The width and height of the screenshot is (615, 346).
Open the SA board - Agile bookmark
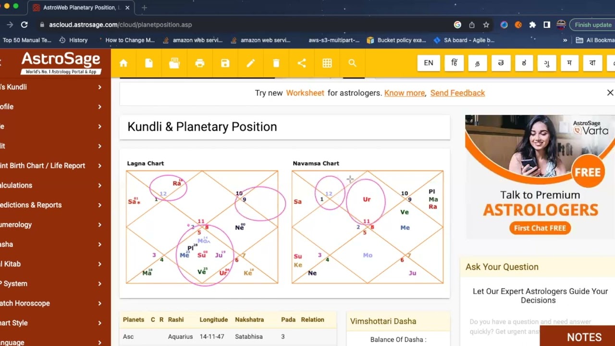pyautogui.click(x=464, y=40)
